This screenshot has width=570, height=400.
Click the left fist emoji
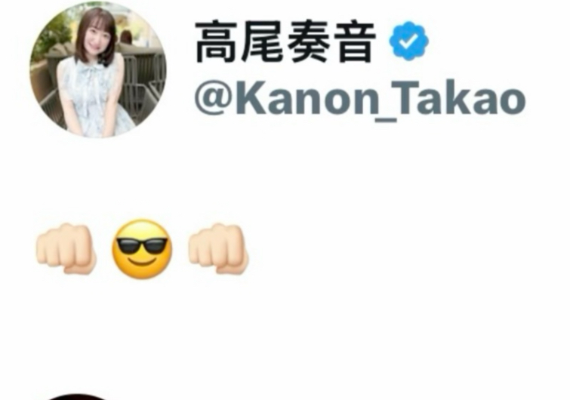click(x=66, y=248)
